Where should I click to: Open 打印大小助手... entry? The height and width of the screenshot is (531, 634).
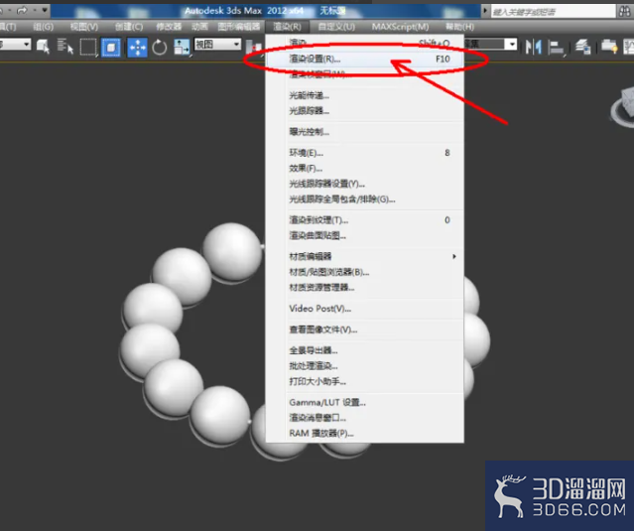(365, 381)
